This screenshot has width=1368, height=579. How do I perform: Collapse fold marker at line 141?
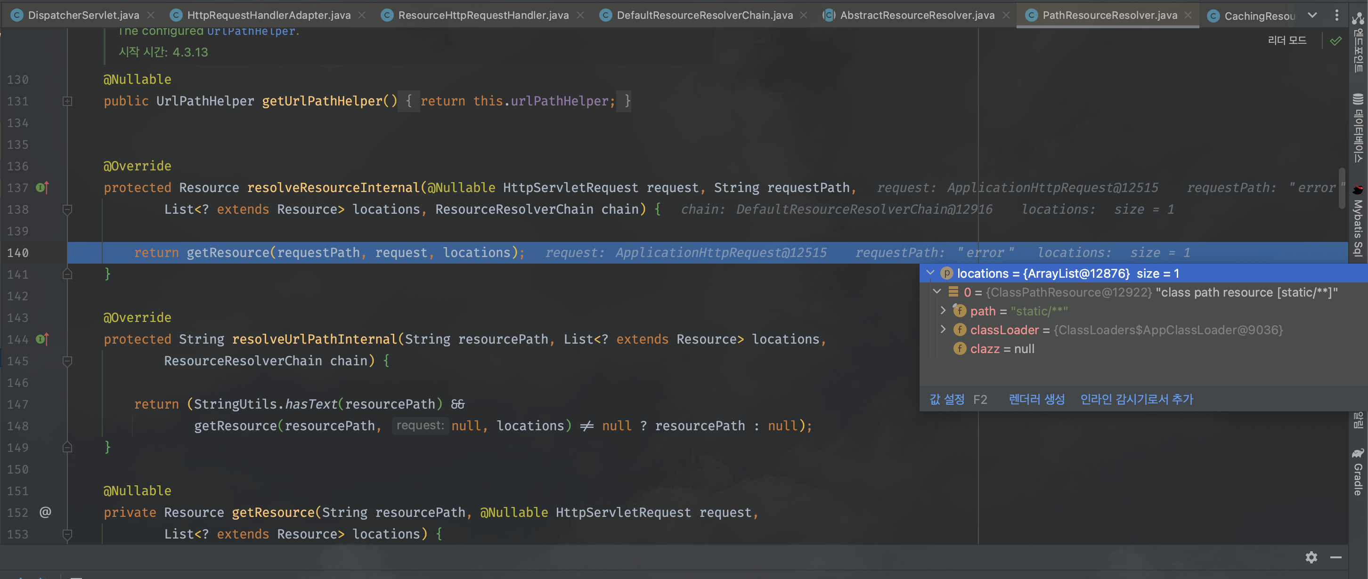pos(67,274)
